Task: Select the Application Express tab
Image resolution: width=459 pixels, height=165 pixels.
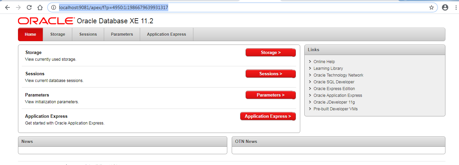Action: 167,34
